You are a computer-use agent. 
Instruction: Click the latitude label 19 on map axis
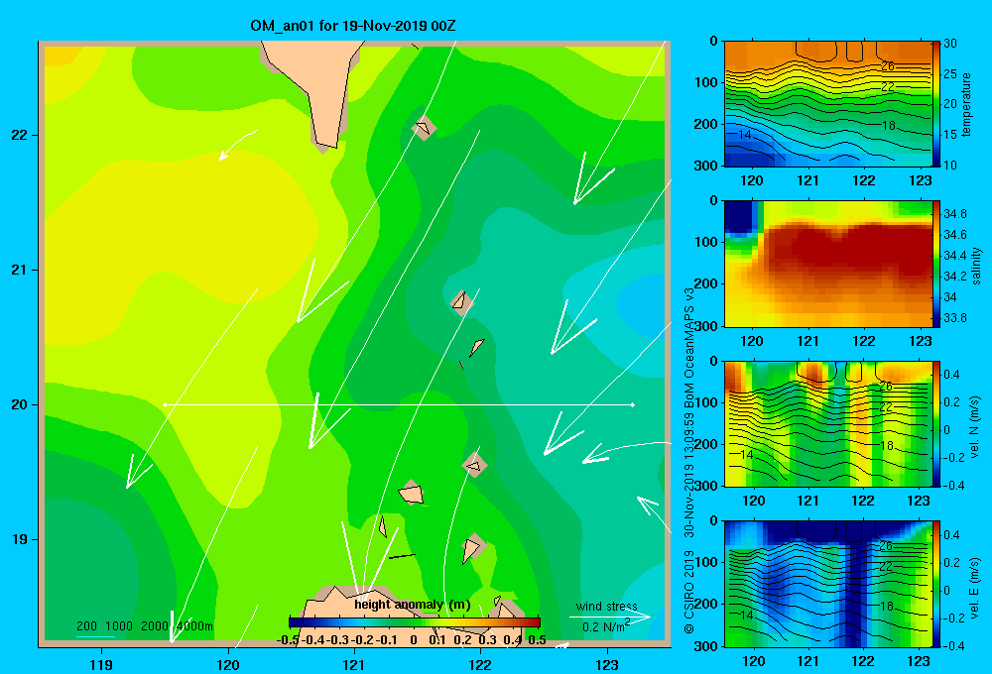click(19, 539)
